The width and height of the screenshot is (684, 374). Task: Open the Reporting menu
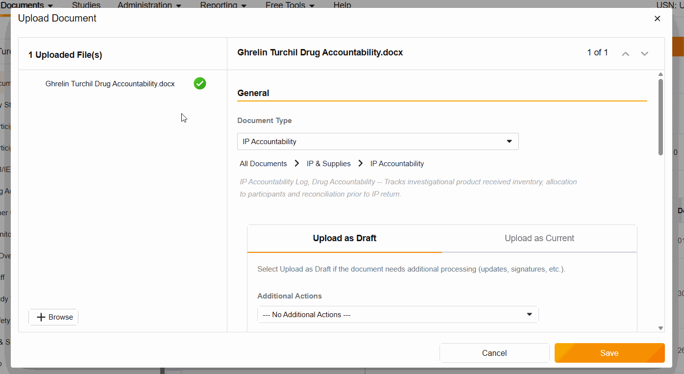pos(223,5)
